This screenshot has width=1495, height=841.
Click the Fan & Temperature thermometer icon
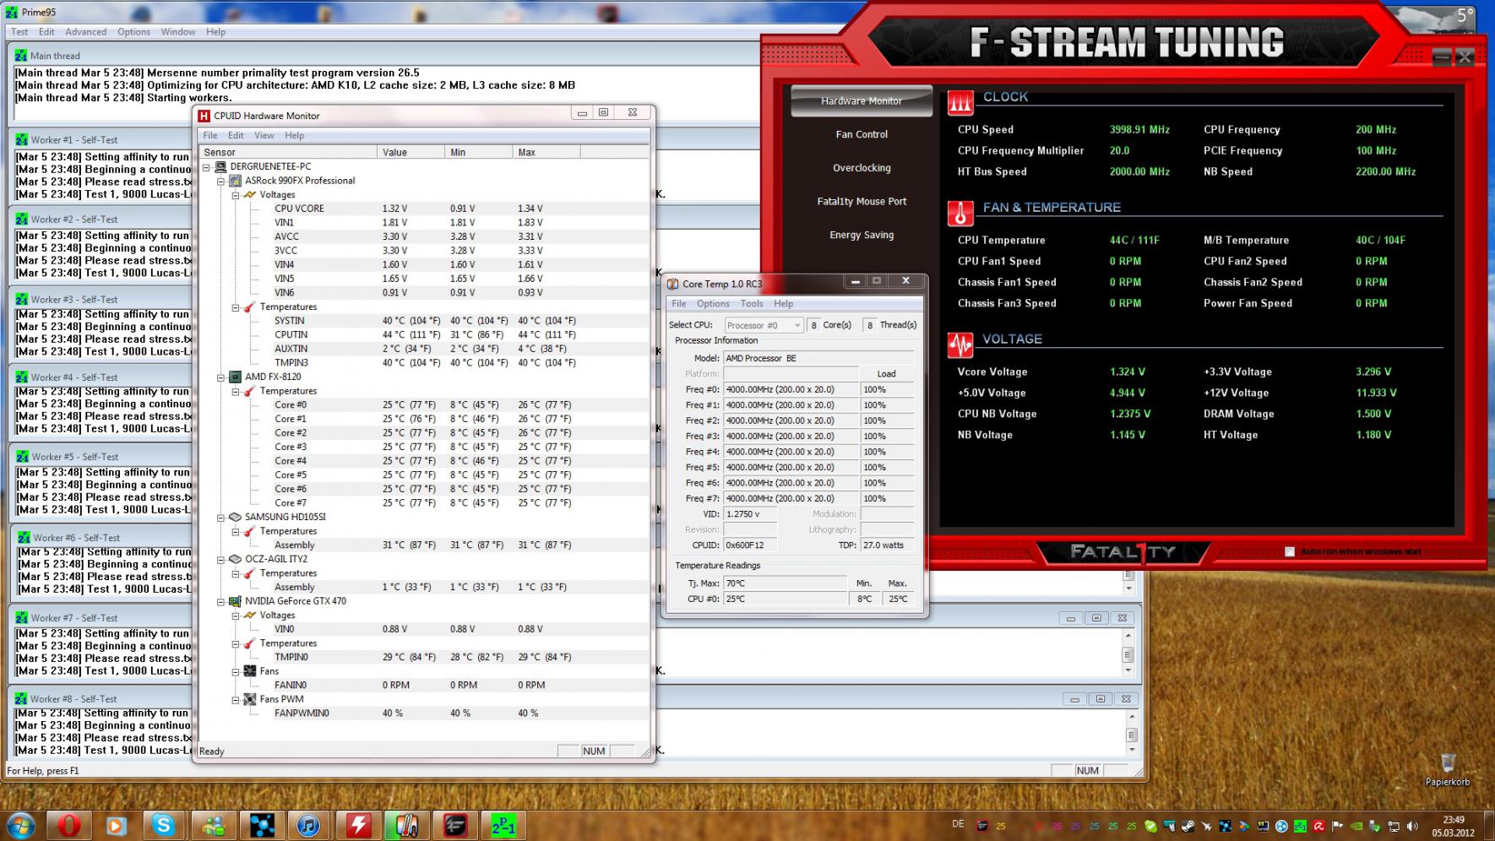(x=960, y=213)
